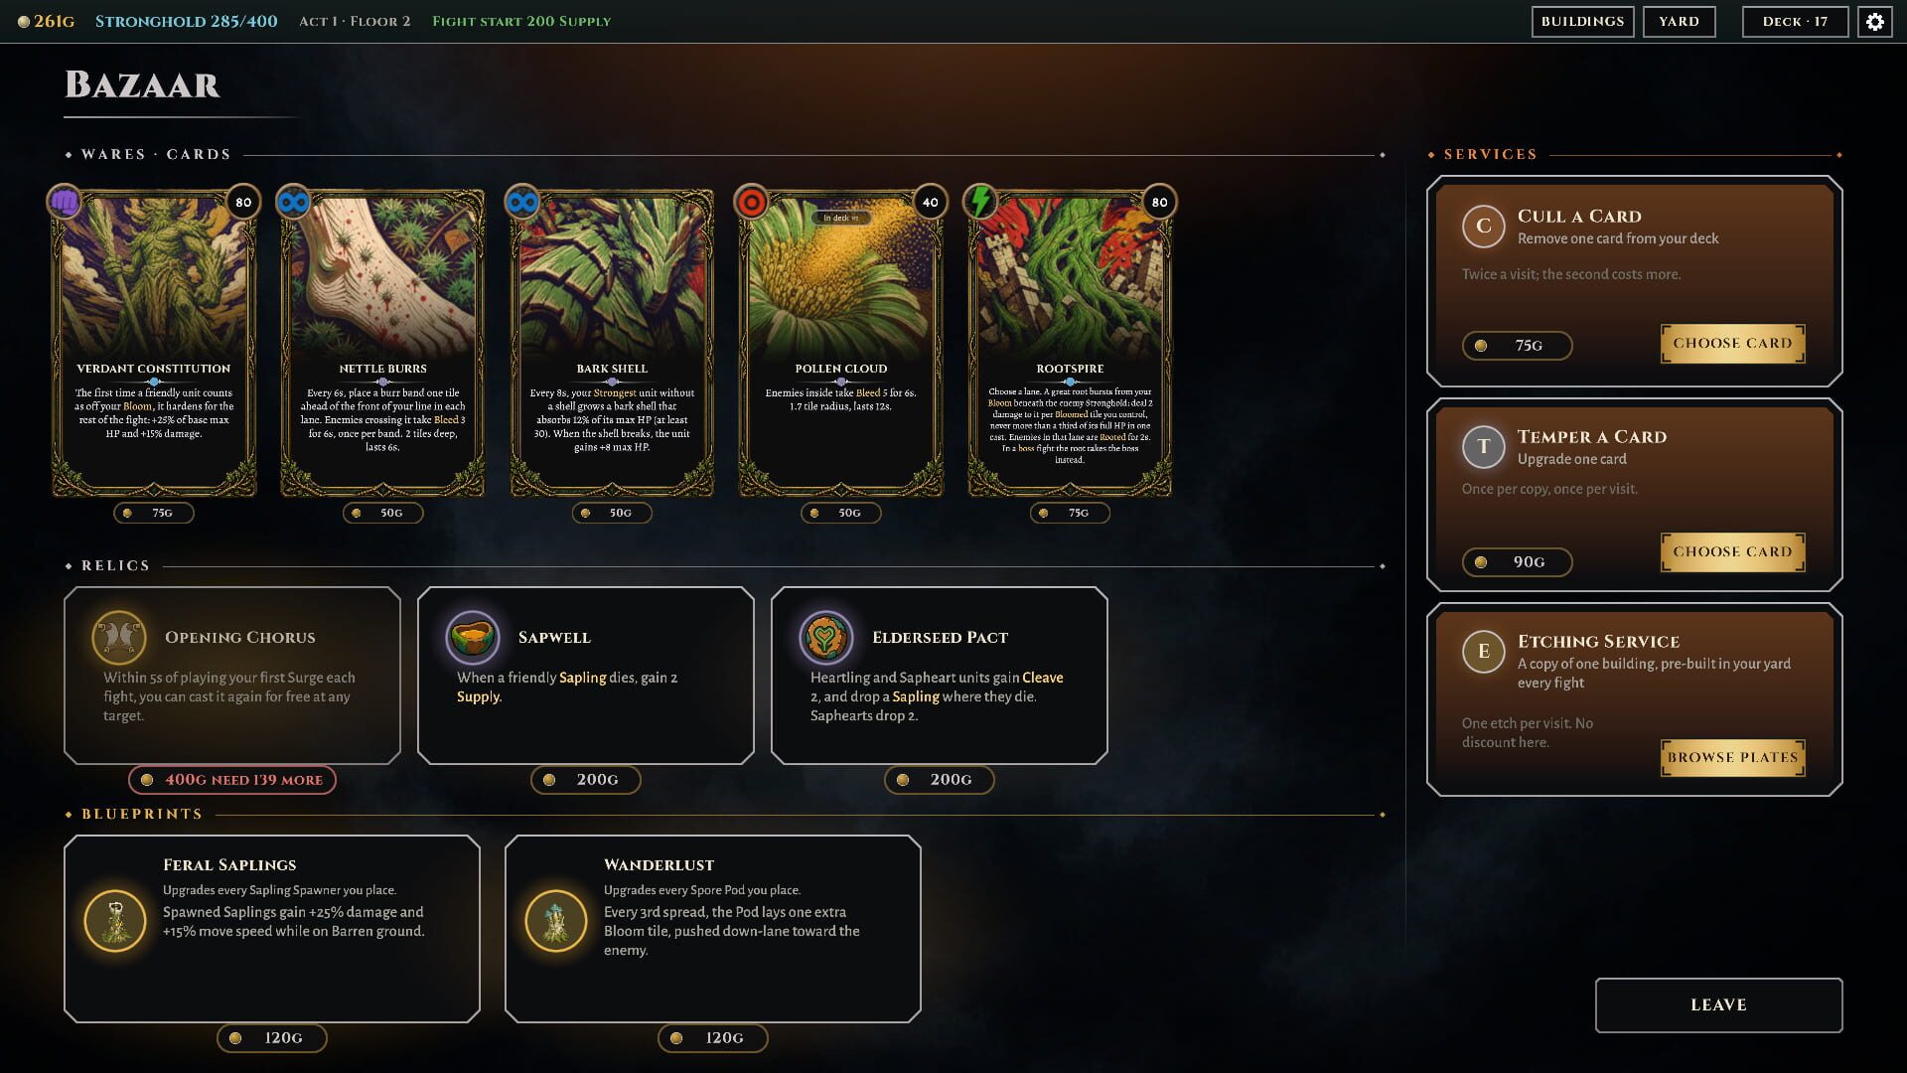Click the Etching Service 'E' icon
Image resolution: width=1907 pixels, height=1073 pixels.
(1484, 651)
